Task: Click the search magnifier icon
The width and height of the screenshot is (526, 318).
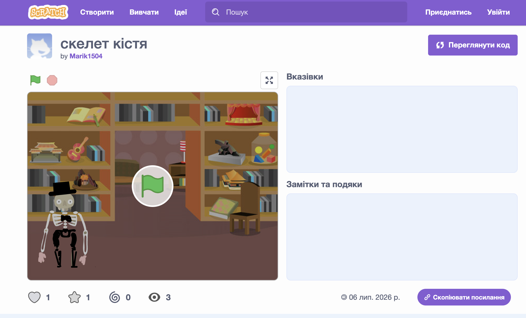Action: coord(216,12)
